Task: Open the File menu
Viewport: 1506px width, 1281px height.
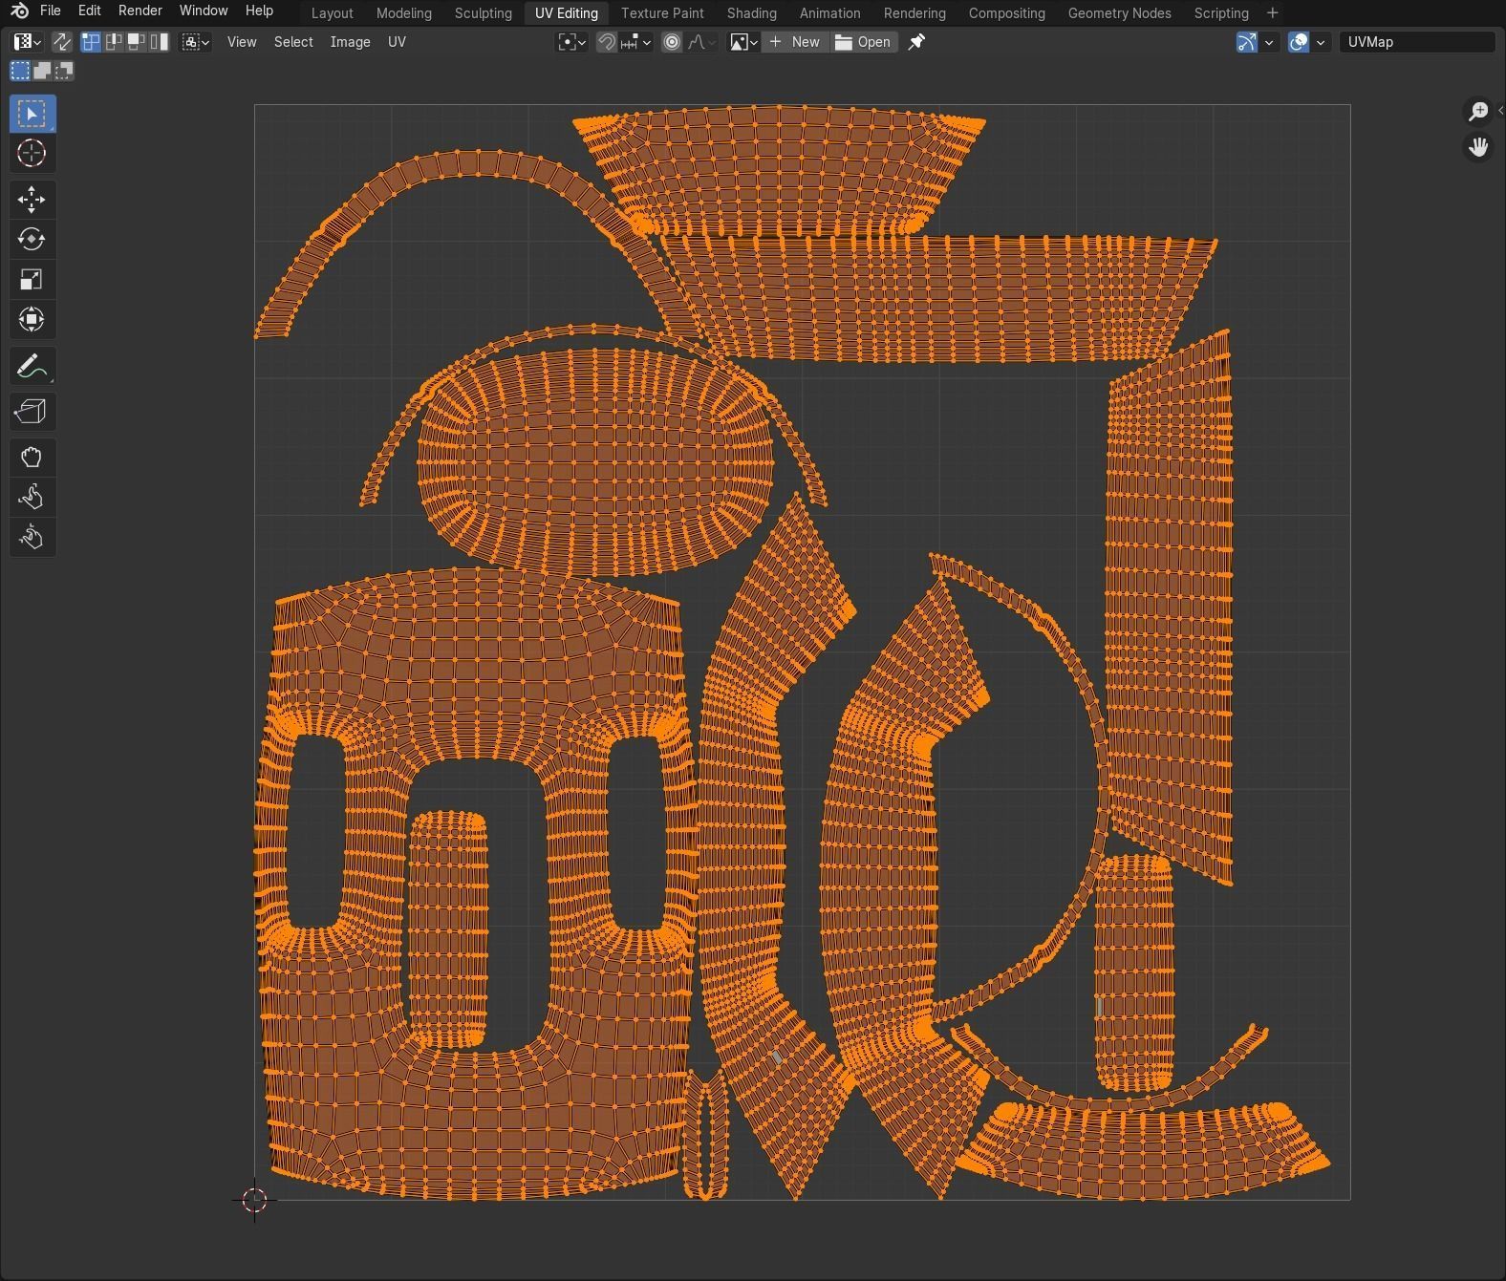Action: click(x=51, y=11)
